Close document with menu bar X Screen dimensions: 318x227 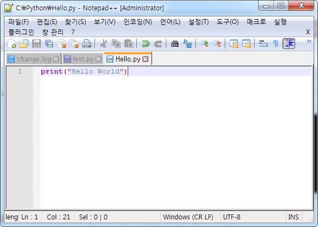click(308, 32)
